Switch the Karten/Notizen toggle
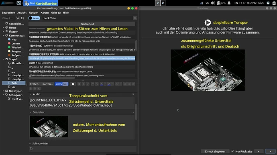Image resolution: width=277 pixels, height=155 pixels. [34, 18]
